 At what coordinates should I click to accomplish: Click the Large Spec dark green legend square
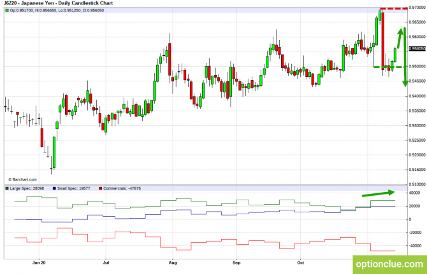(x=7, y=188)
